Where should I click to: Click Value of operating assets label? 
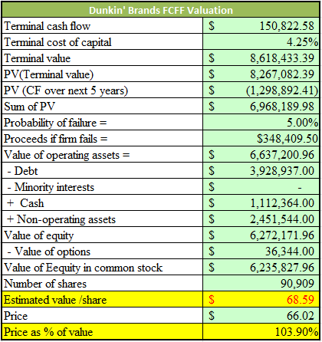click(x=67, y=155)
